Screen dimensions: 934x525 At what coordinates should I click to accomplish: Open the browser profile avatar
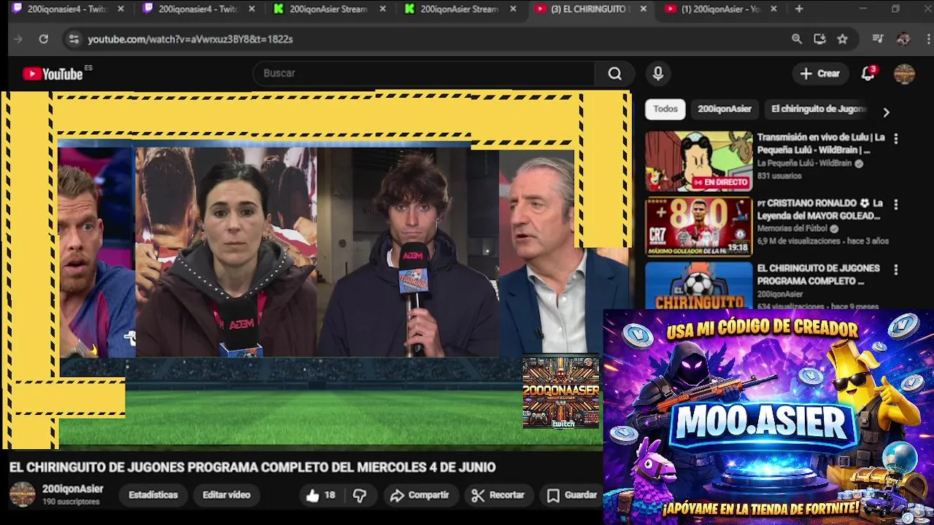(903, 39)
